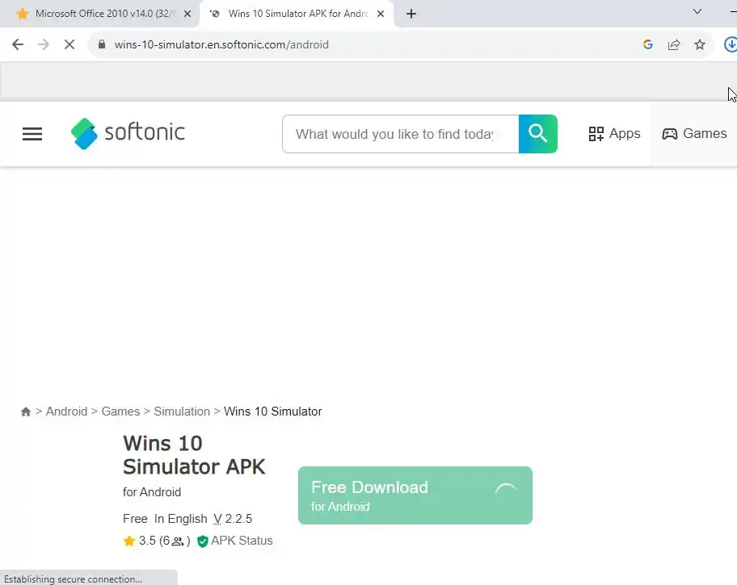Open the Google icon in address bar
This screenshot has width=737, height=585.
[647, 44]
